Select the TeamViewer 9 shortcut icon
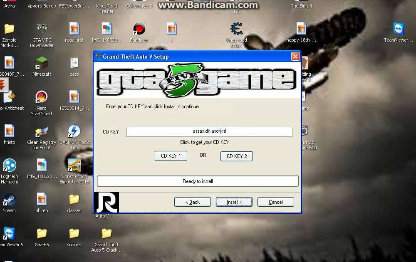Viewport: 416px width, 262px height. click(x=9, y=234)
